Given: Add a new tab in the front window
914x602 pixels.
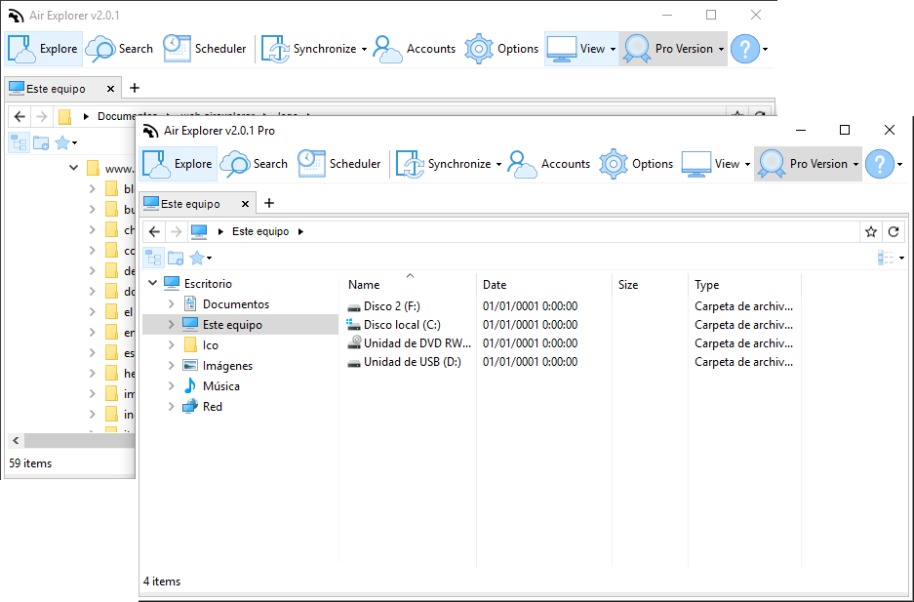Looking at the screenshot, I should point(268,203).
